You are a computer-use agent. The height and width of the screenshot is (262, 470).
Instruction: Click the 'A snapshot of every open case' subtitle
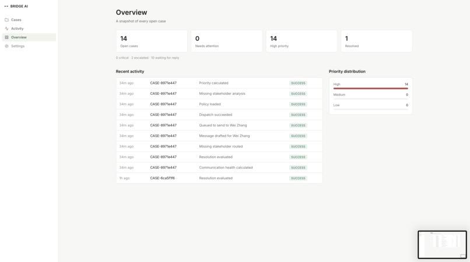click(141, 22)
